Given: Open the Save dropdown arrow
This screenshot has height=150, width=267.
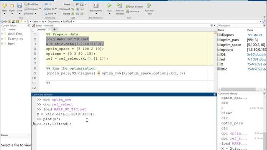Looking at the screenshot, I should point(20,14).
